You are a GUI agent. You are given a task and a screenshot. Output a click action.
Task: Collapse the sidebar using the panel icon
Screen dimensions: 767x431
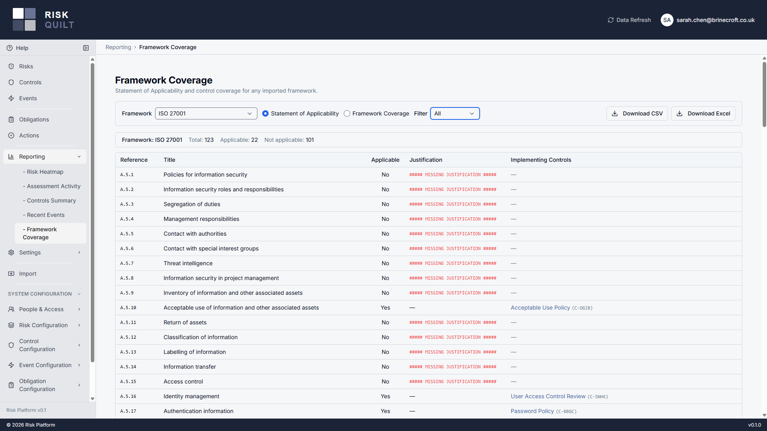[86, 48]
